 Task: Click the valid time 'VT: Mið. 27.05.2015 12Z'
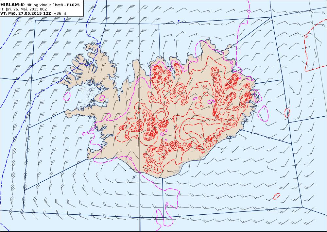tap(26, 13)
